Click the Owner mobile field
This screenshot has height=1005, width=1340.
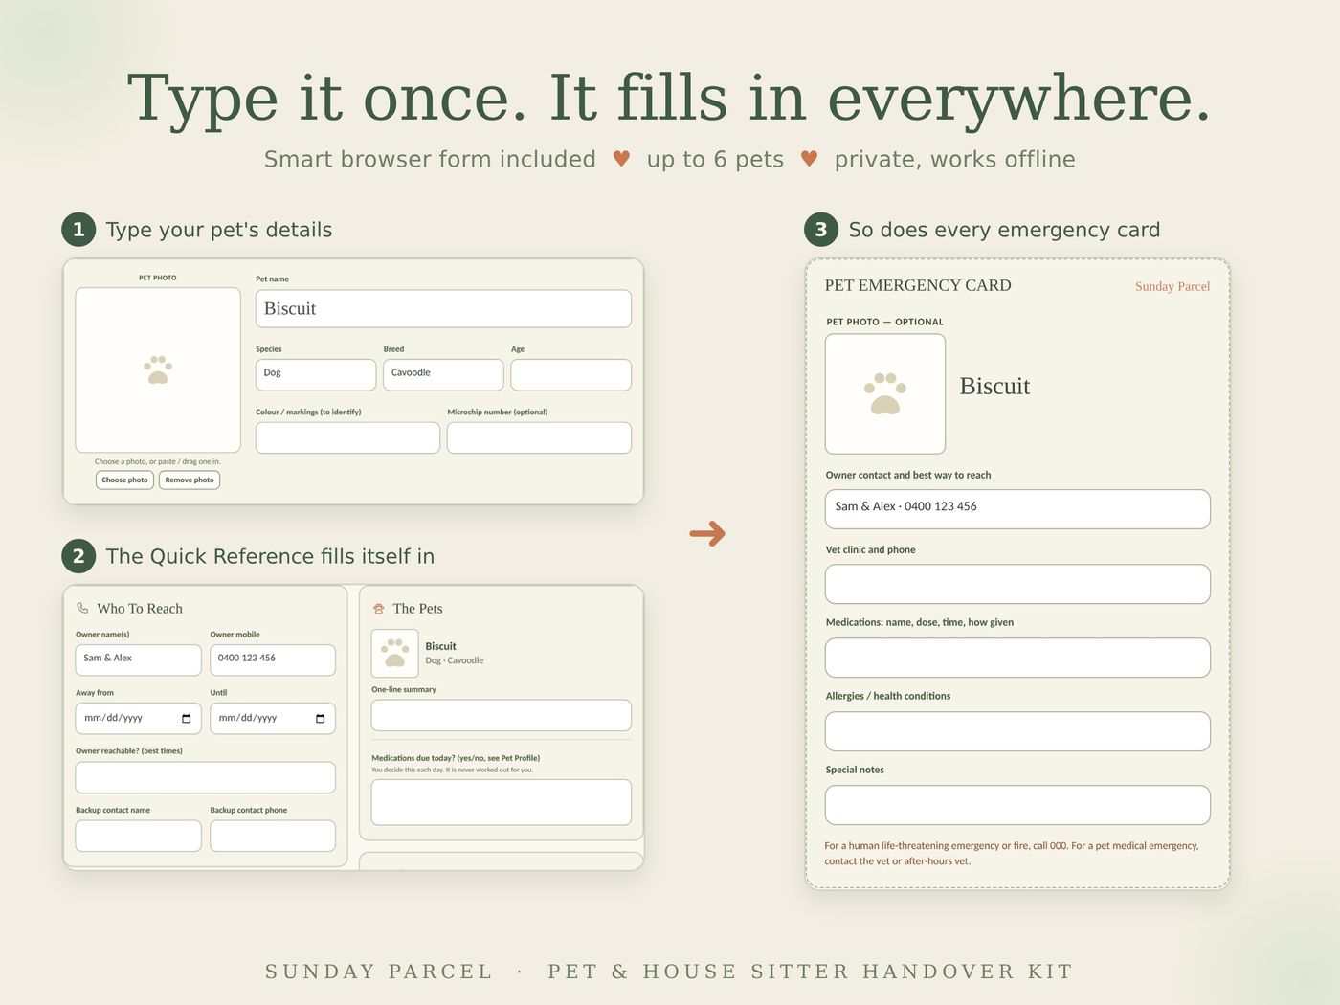273,659
